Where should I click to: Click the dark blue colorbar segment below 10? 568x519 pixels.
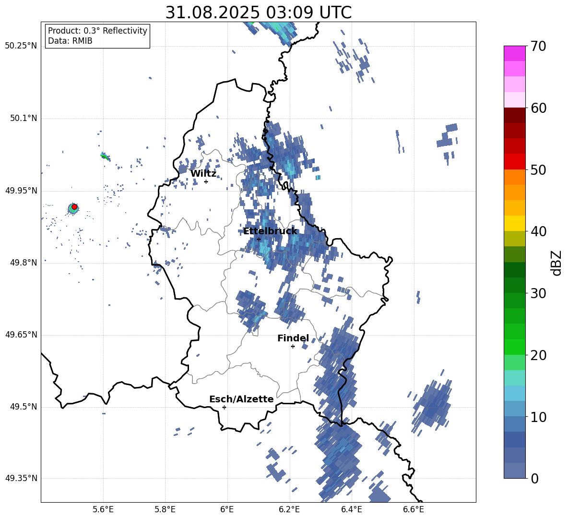tap(514, 439)
